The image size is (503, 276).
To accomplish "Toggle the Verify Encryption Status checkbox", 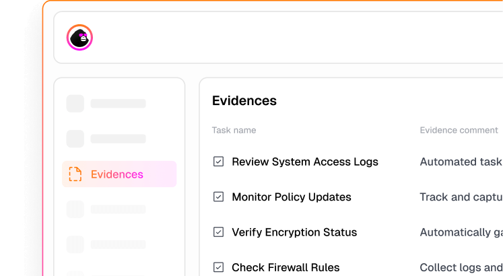I will pyautogui.click(x=218, y=232).
